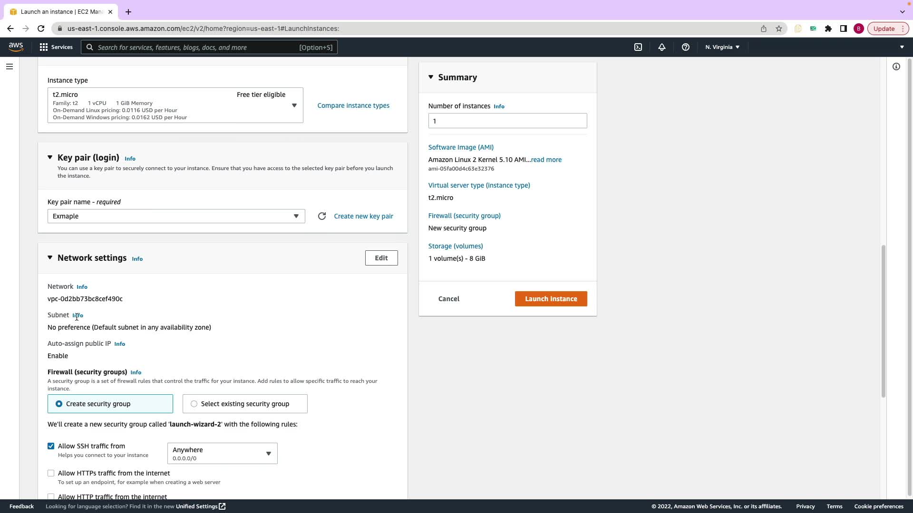Click the Launch instance button
This screenshot has width=913, height=513.
coord(551,299)
